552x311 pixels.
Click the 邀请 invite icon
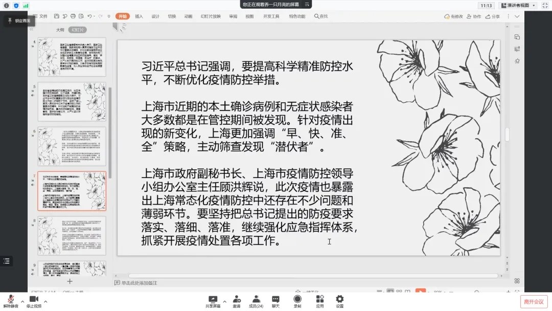pyautogui.click(x=237, y=301)
